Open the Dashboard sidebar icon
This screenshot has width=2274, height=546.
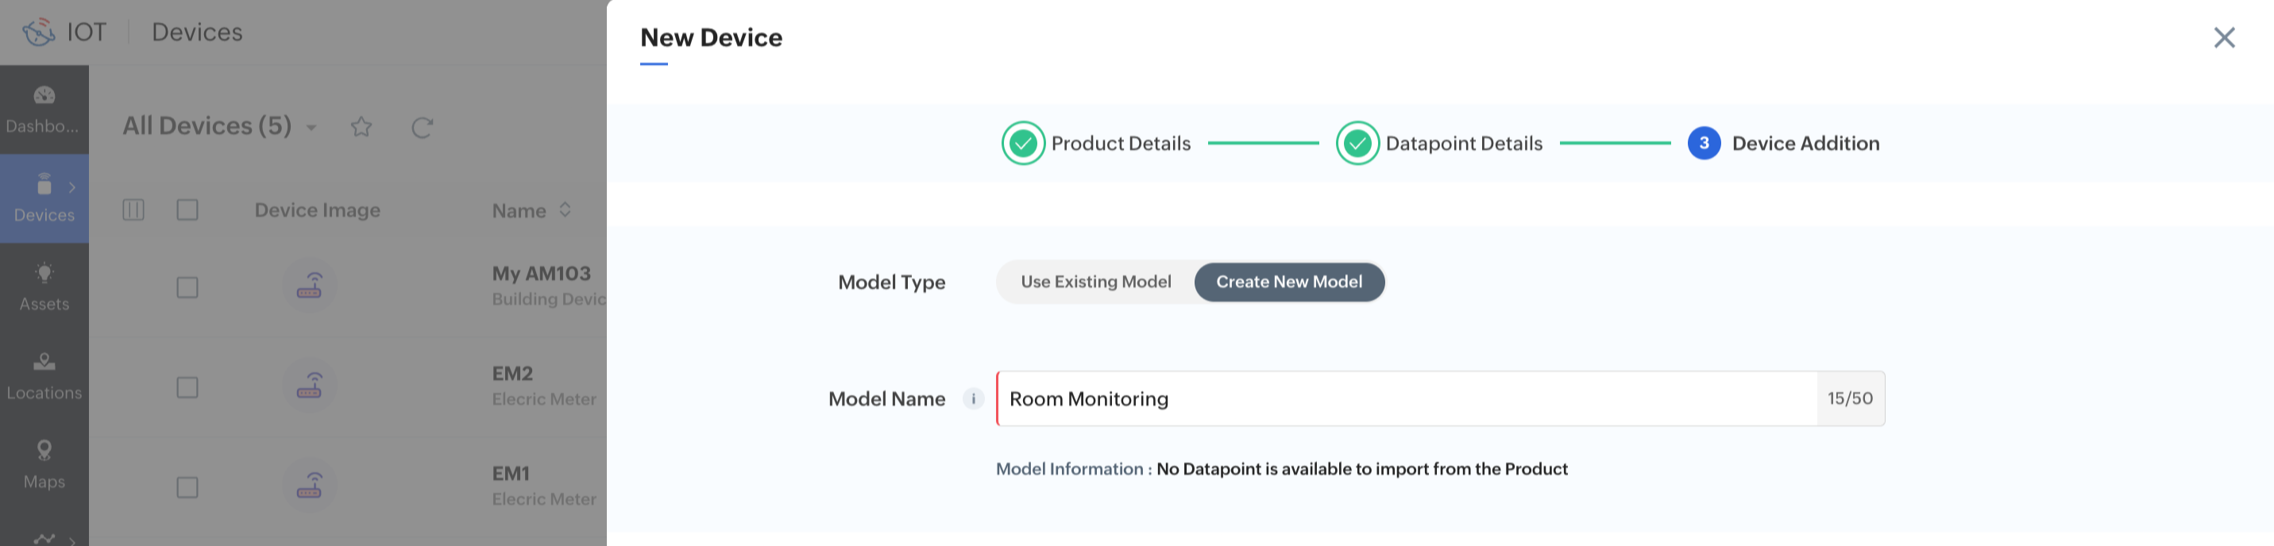click(44, 95)
